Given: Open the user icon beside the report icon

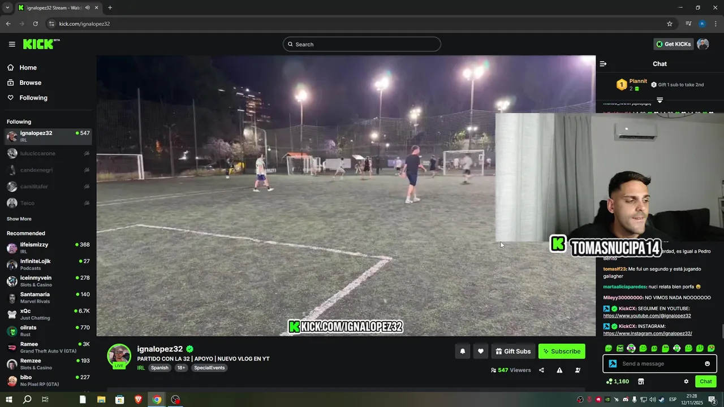Looking at the screenshot, I should tap(578, 370).
